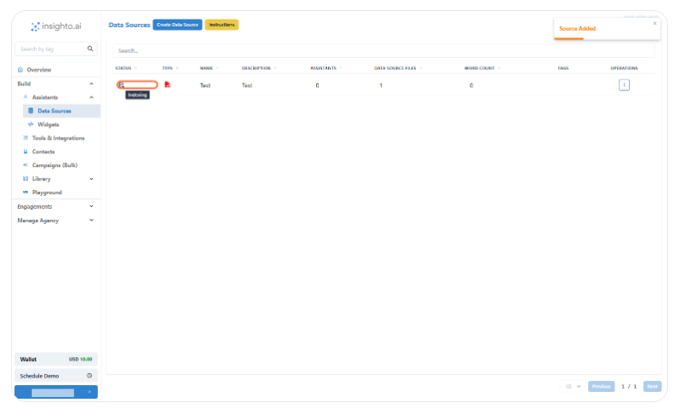The width and height of the screenshot is (680, 420).
Task: Click the Overview home icon
Action: (x=20, y=70)
